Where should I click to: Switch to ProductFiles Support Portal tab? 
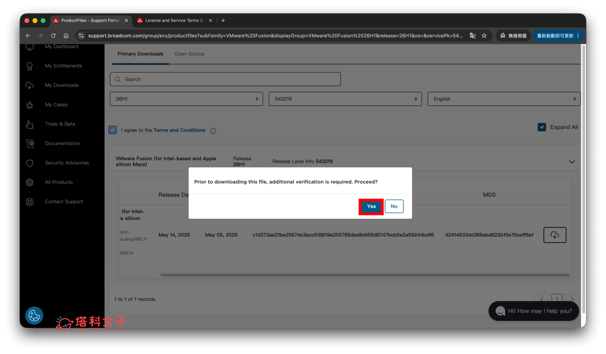tap(90, 20)
